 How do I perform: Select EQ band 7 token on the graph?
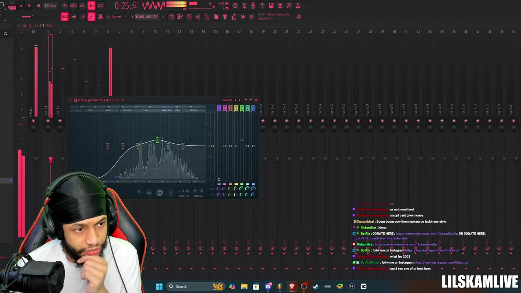tap(183, 146)
